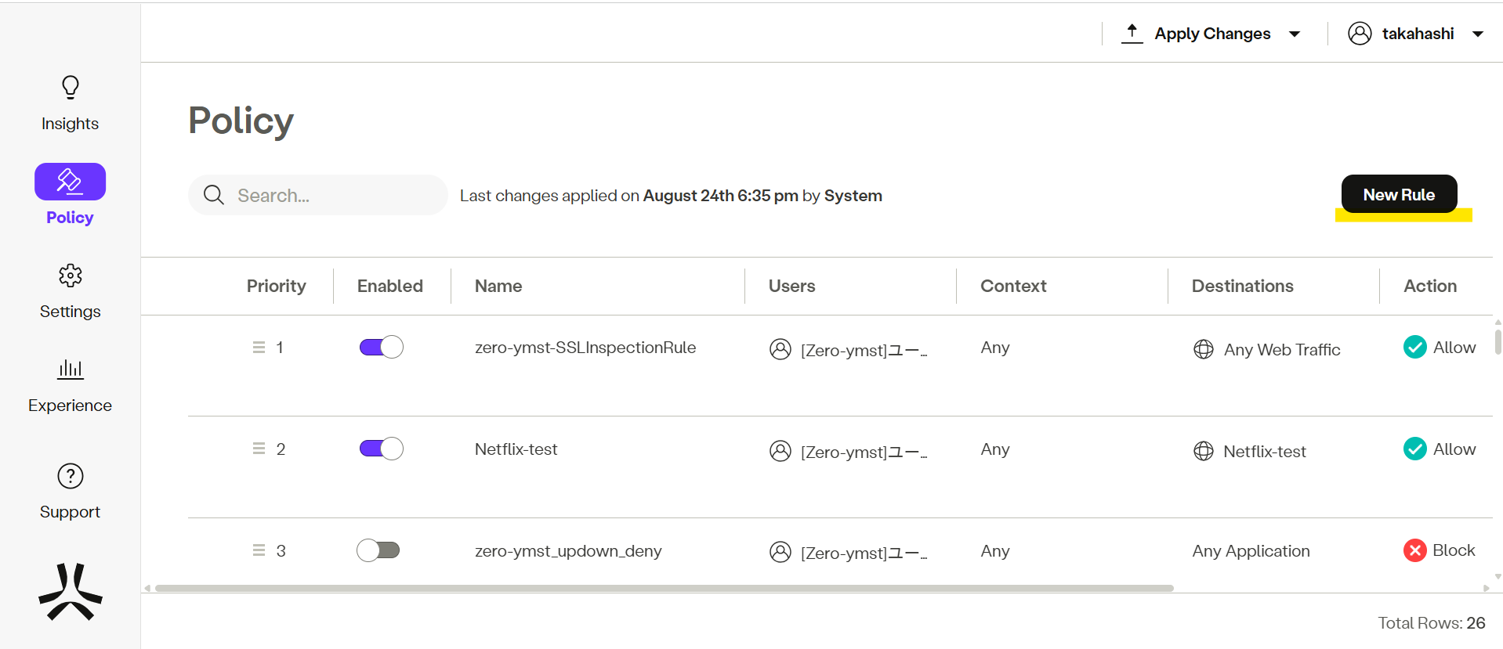The image size is (1503, 649).
Task: Enable the zero-ymst_updown_deny rule toggle
Action: click(x=378, y=550)
